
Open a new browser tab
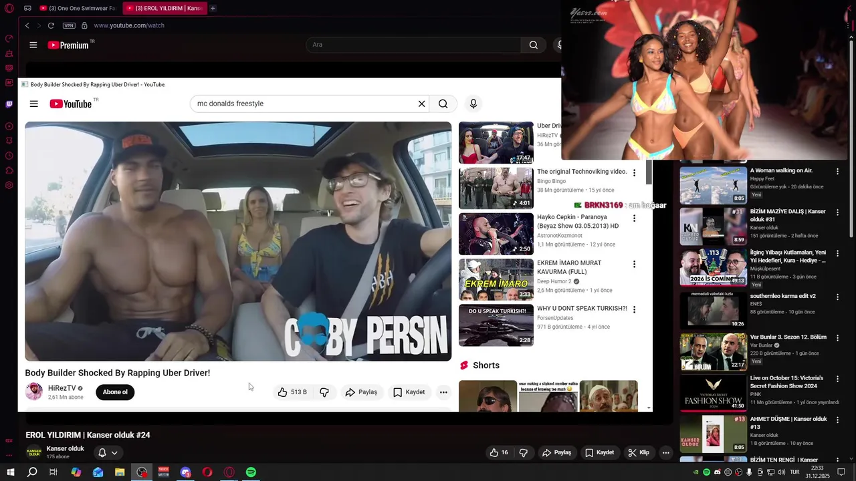click(213, 8)
